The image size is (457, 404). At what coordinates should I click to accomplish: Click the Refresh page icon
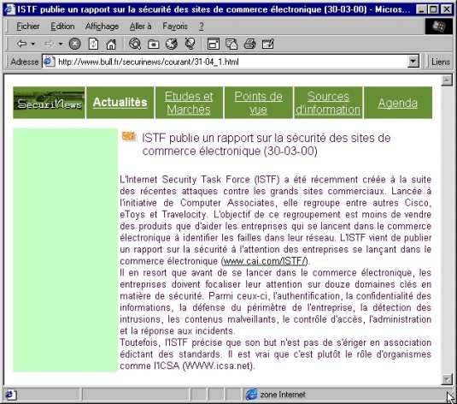point(93,44)
